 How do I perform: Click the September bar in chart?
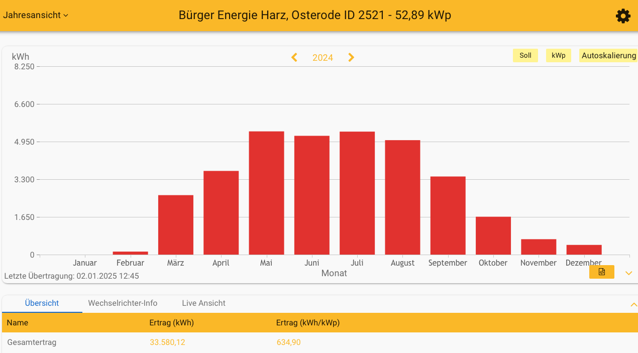(448, 216)
